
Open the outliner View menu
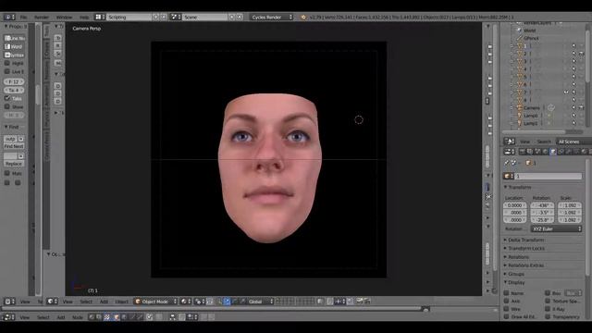524,142
